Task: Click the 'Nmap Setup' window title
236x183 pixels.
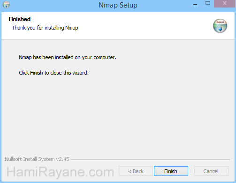Action: [118, 5]
